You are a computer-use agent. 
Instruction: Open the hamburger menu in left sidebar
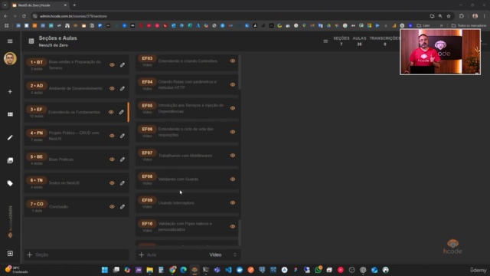[x=10, y=41]
